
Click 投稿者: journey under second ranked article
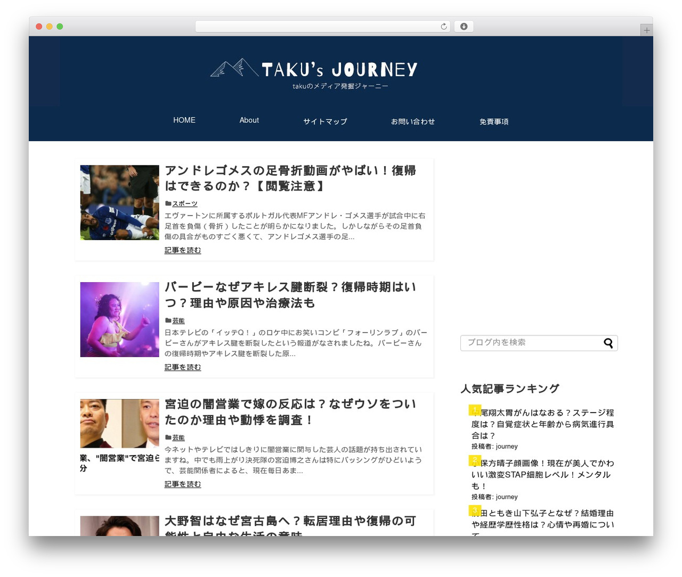click(x=494, y=497)
